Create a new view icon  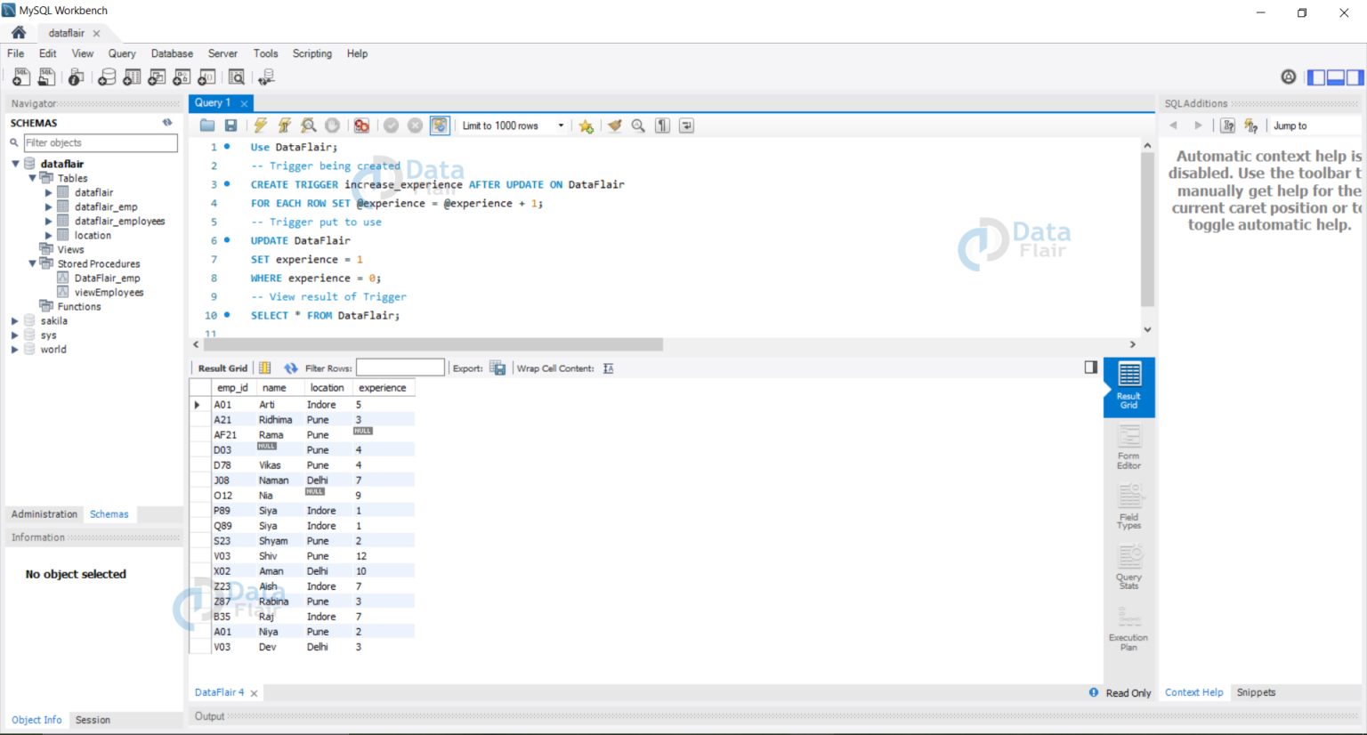(157, 77)
